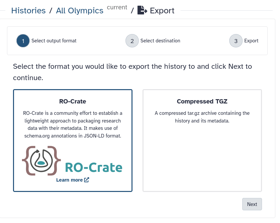280x223 pixels.
Task: Click the Next button
Action: [252, 204]
